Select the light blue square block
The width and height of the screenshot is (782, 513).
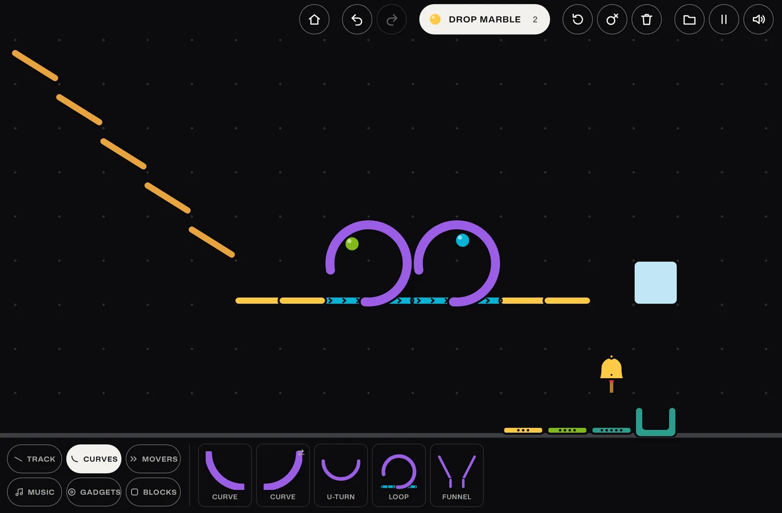[x=655, y=282]
